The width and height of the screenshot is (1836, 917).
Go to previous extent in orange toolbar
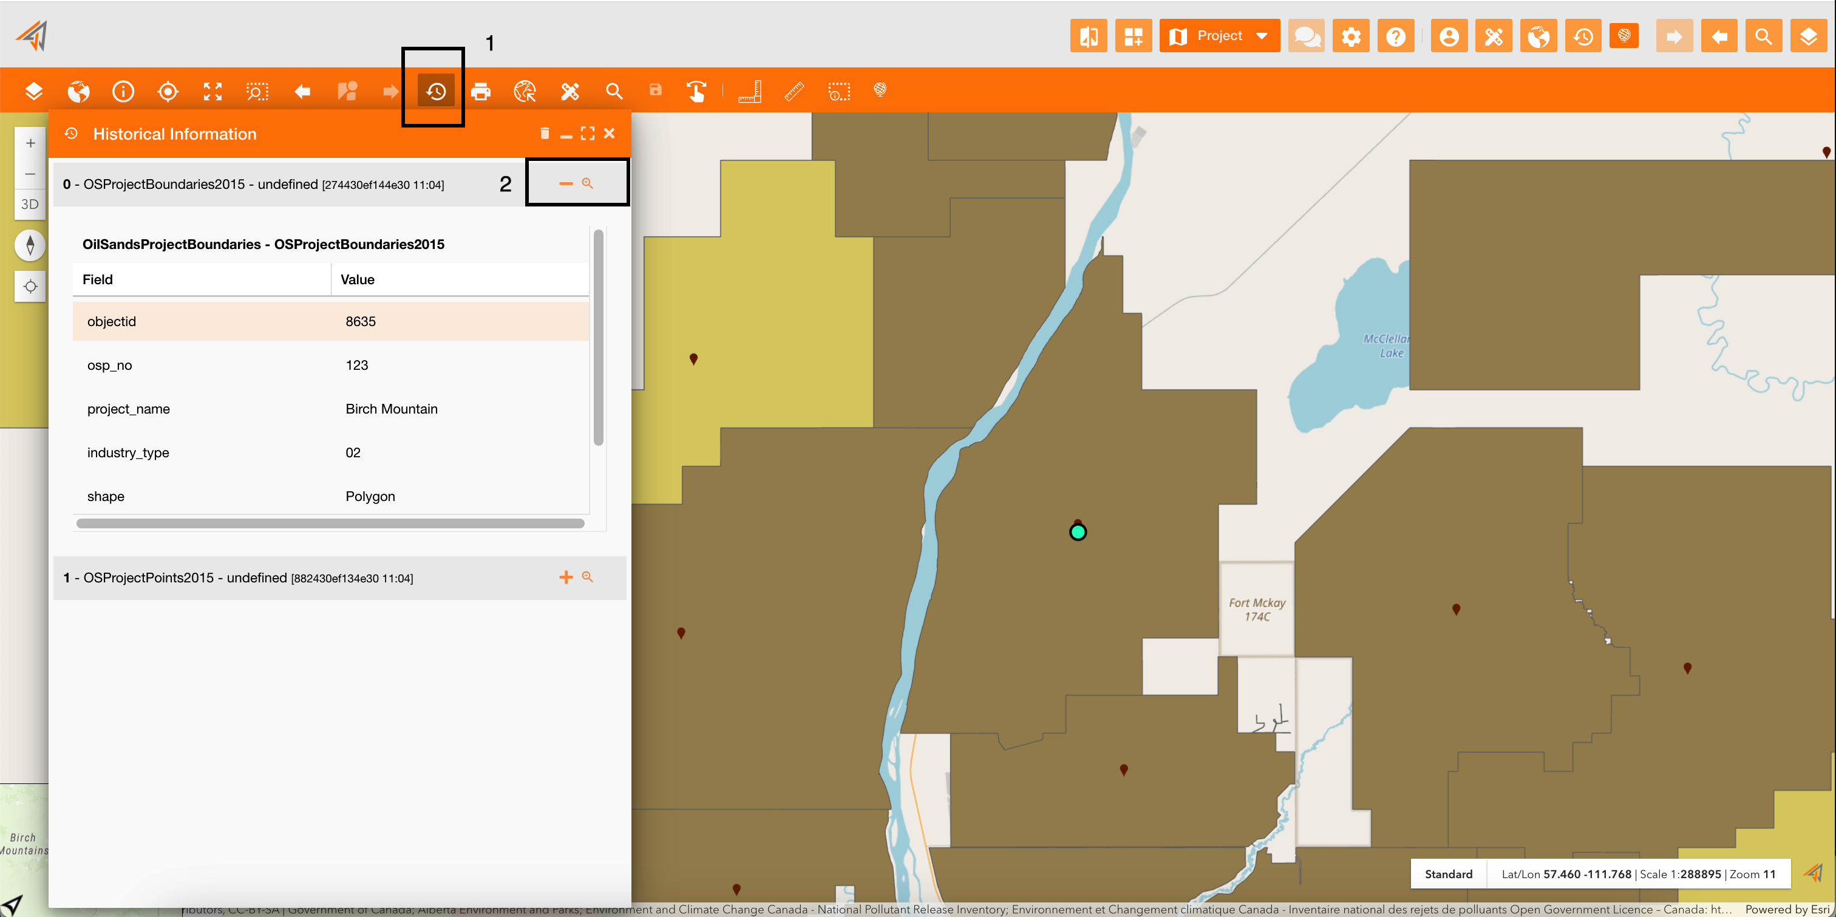tap(302, 91)
